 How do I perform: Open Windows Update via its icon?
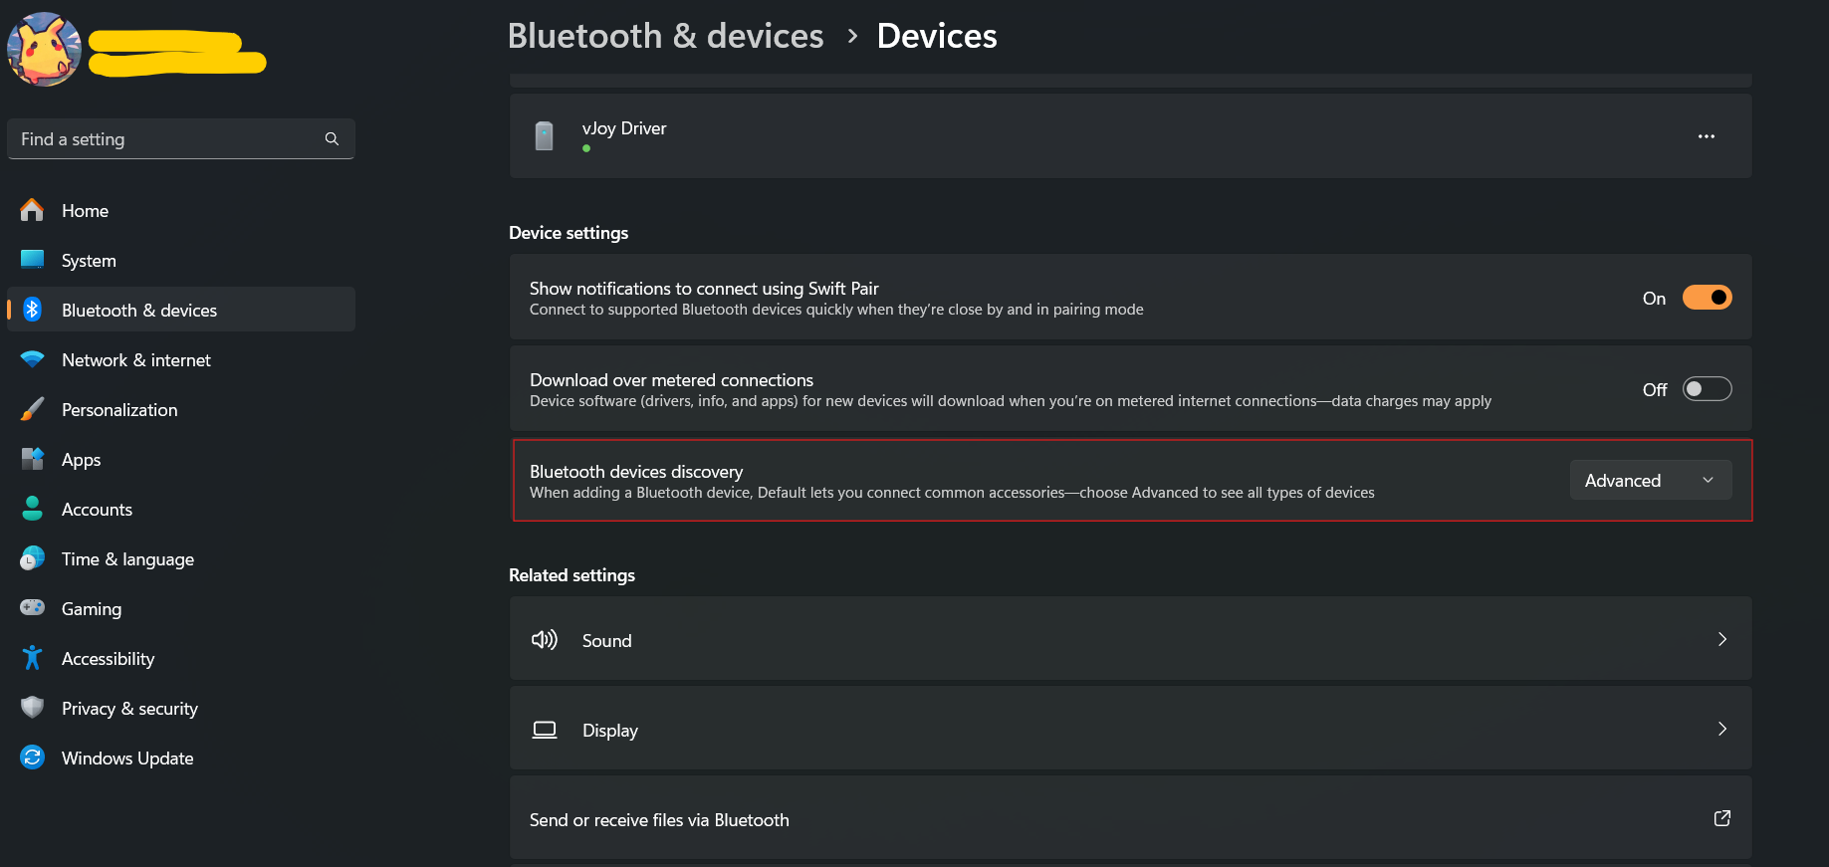pyautogui.click(x=33, y=758)
